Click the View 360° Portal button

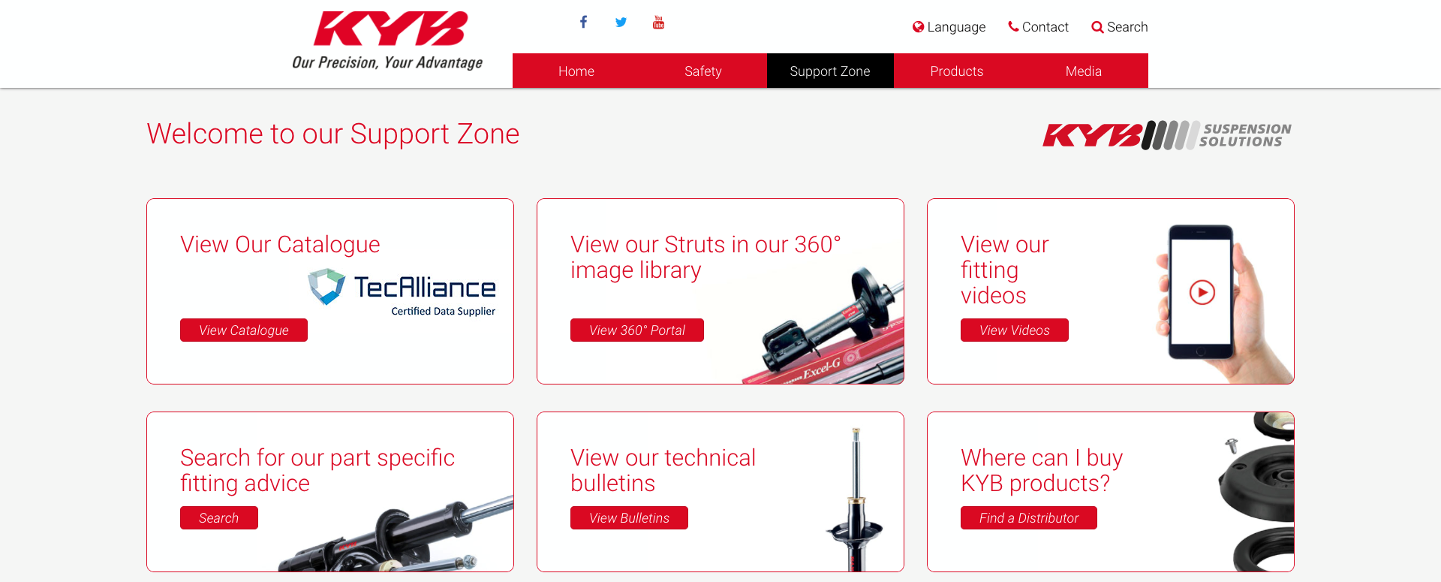[637, 330]
